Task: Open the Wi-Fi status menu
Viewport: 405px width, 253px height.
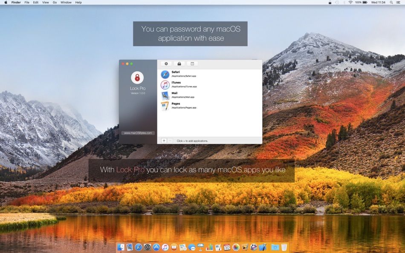Action: (x=350, y=2)
